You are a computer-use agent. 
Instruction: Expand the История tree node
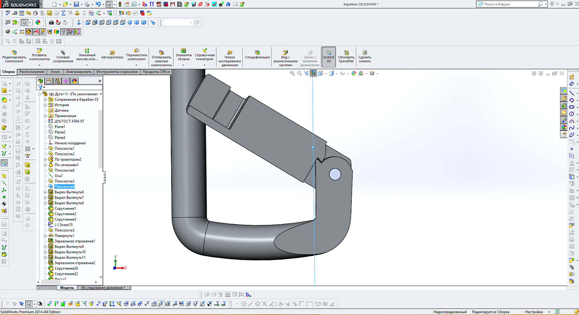(45, 105)
